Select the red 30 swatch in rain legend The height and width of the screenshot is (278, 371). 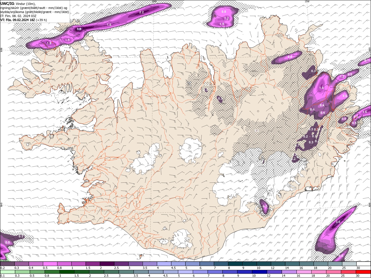(x=363, y=272)
